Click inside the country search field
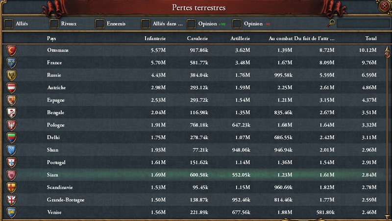392x221 pixels. 363,24
